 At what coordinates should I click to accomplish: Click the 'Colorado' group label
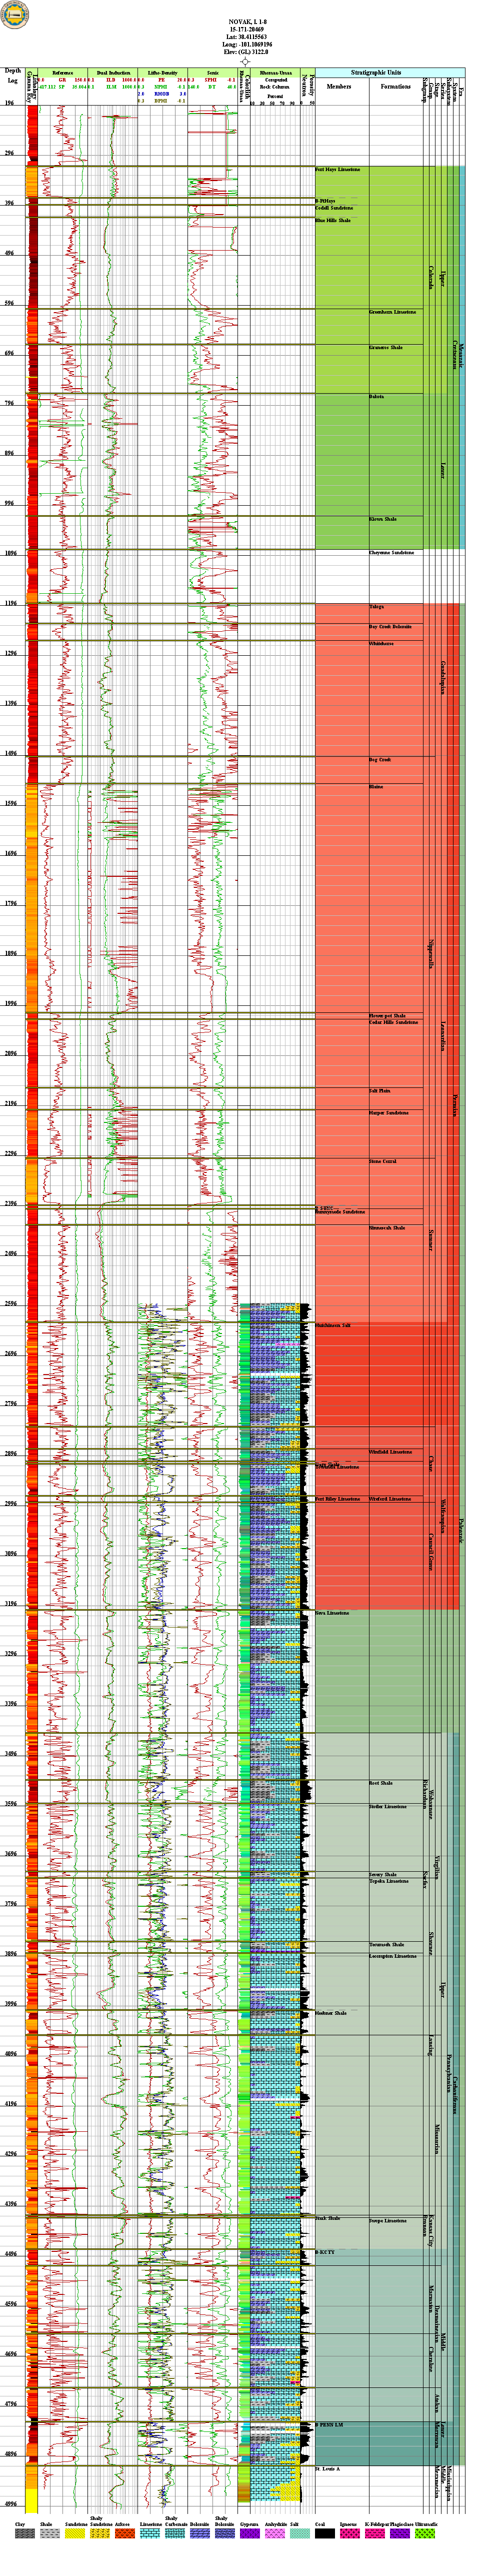click(431, 277)
